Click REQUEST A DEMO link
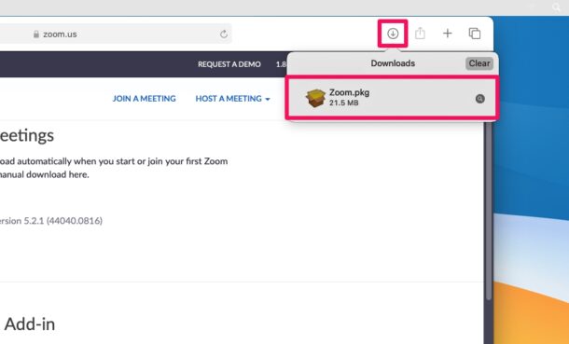This screenshot has height=344, width=569. click(x=229, y=64)
